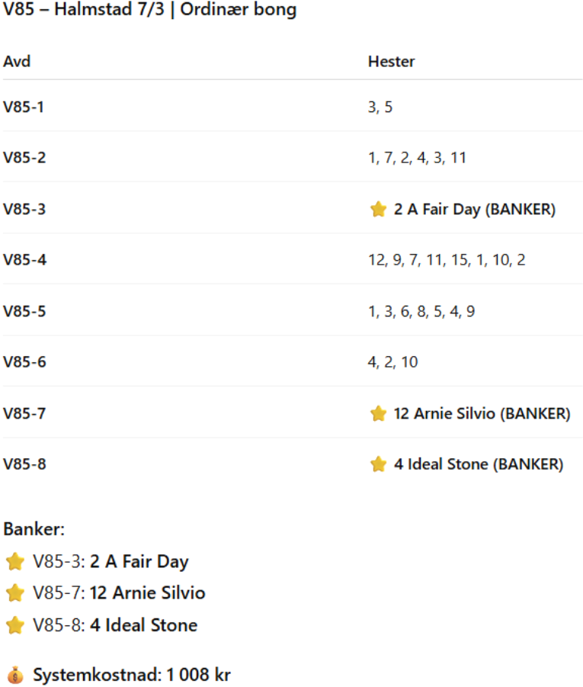Click the V85-4 horse number list
The height and width of the screenshot is (687, 583).
(447, 260)
